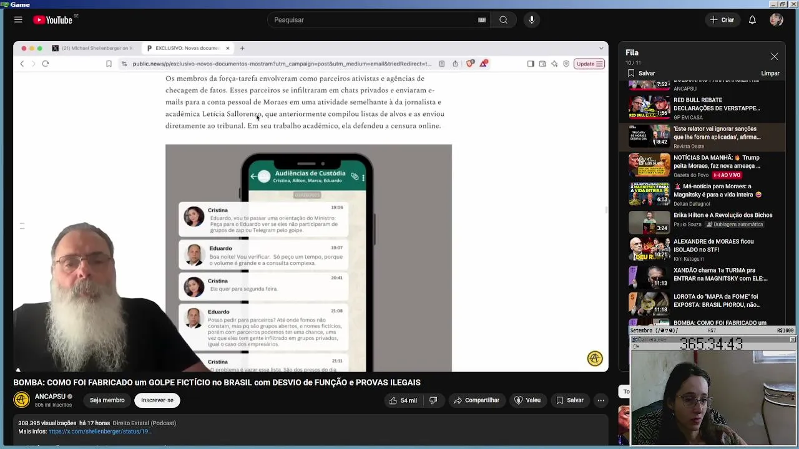Click the 365:34:43 timer display
The width and height of the screenshot is (799, 449).
coord(711,344)
